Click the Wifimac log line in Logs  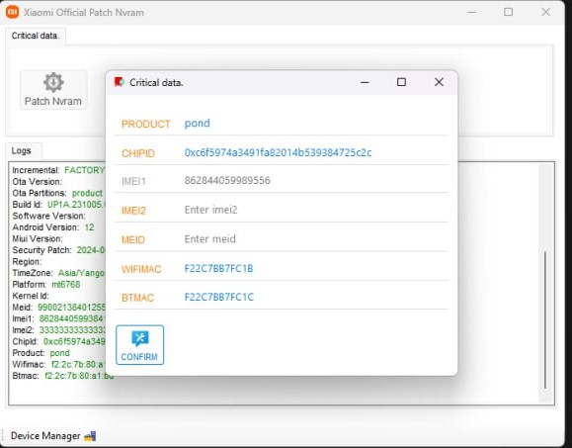click(58, 364)
